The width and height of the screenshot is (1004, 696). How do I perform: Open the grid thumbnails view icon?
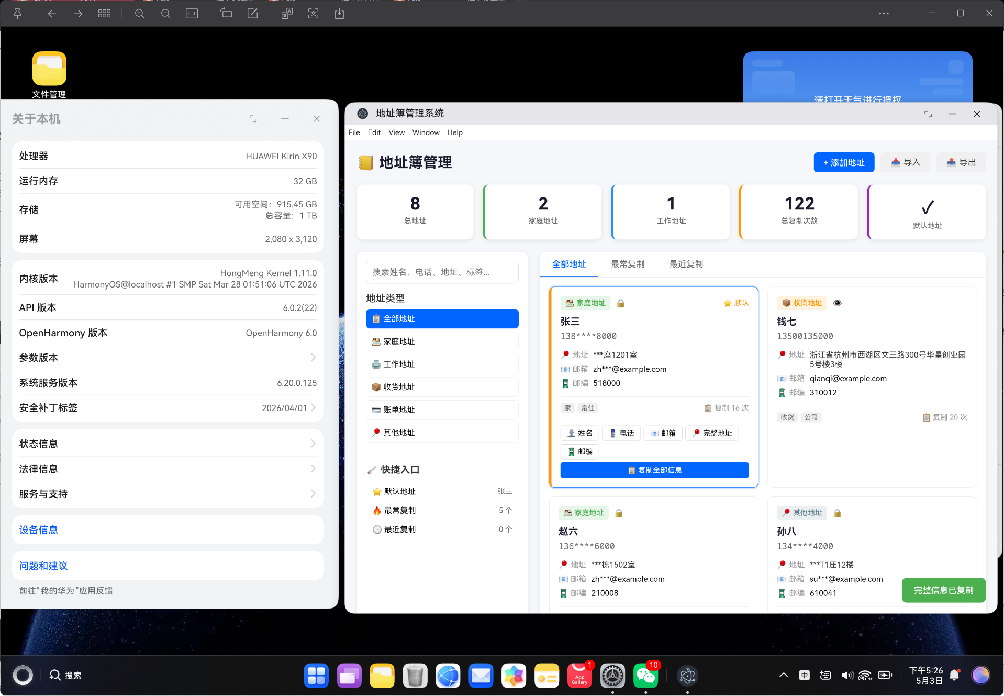tap(104, 14)
